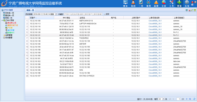Image resolution: width=197 pixels, height=102 pixels.
Task: Select hostname LAPTOP-HN0GGKOA
Action: click(x=88, y=24)
